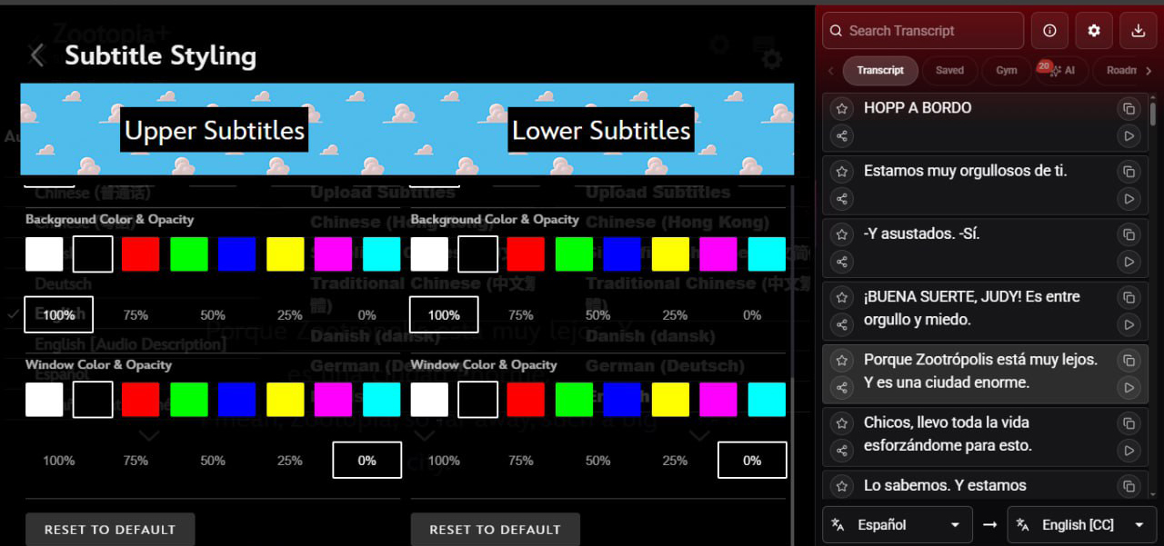Play the '¡BUENA SUERTE, JUDY!' line

[1129, 324]
